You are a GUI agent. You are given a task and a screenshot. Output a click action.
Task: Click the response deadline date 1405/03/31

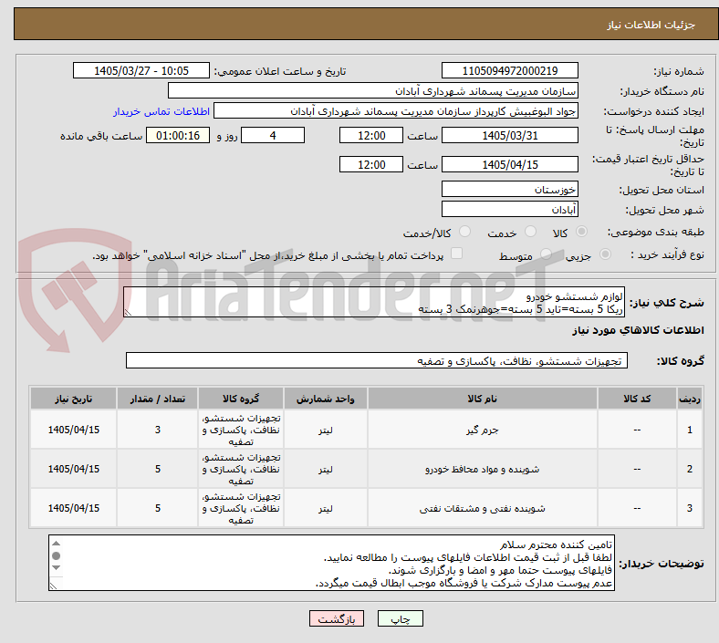[x=509, y=136]
